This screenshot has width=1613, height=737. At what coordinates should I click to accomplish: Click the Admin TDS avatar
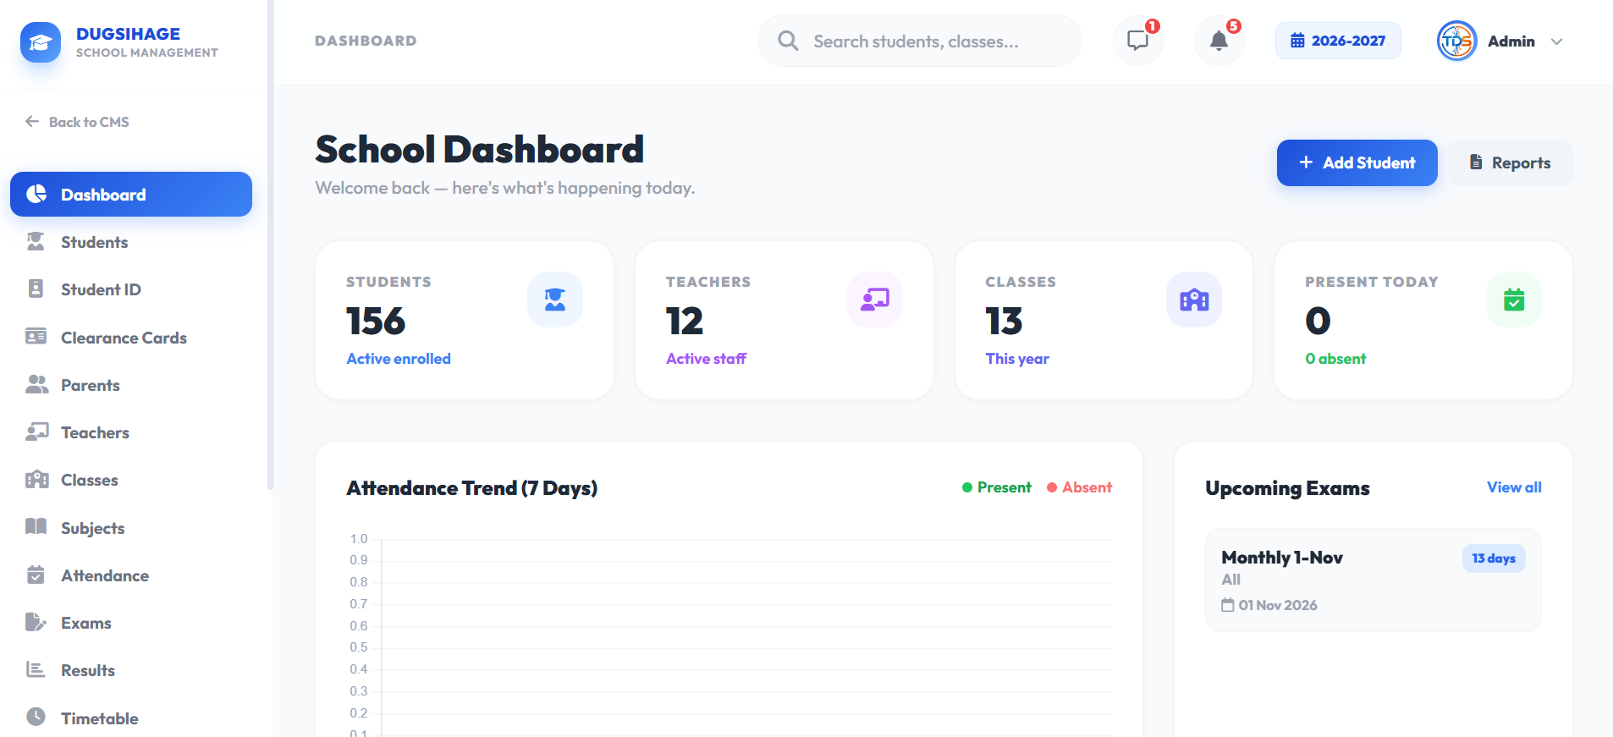1456,41
